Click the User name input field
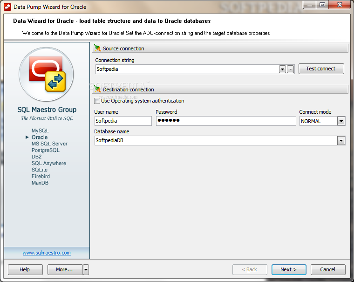The height and width of the screenshot is (282, 354). pyautogui.click(x=123, y=121)
